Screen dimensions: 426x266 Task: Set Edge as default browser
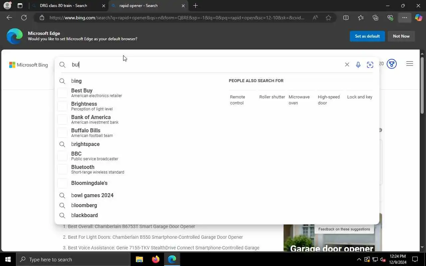367,36
